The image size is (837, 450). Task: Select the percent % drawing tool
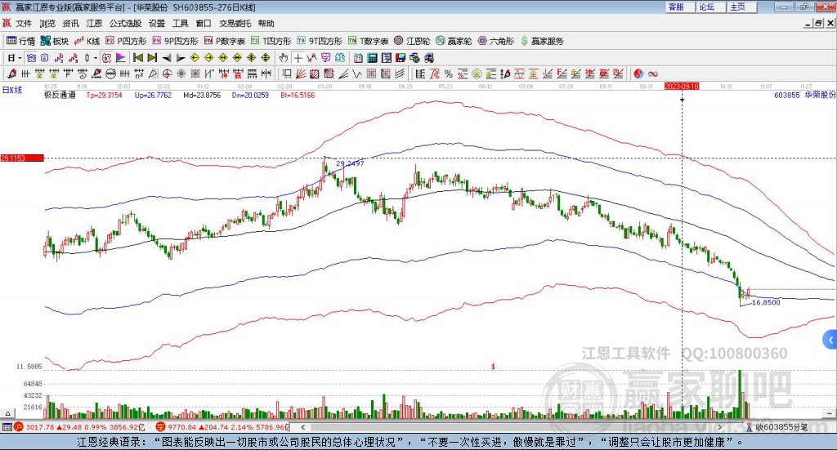pyautogui.click(x=449, y=74)
